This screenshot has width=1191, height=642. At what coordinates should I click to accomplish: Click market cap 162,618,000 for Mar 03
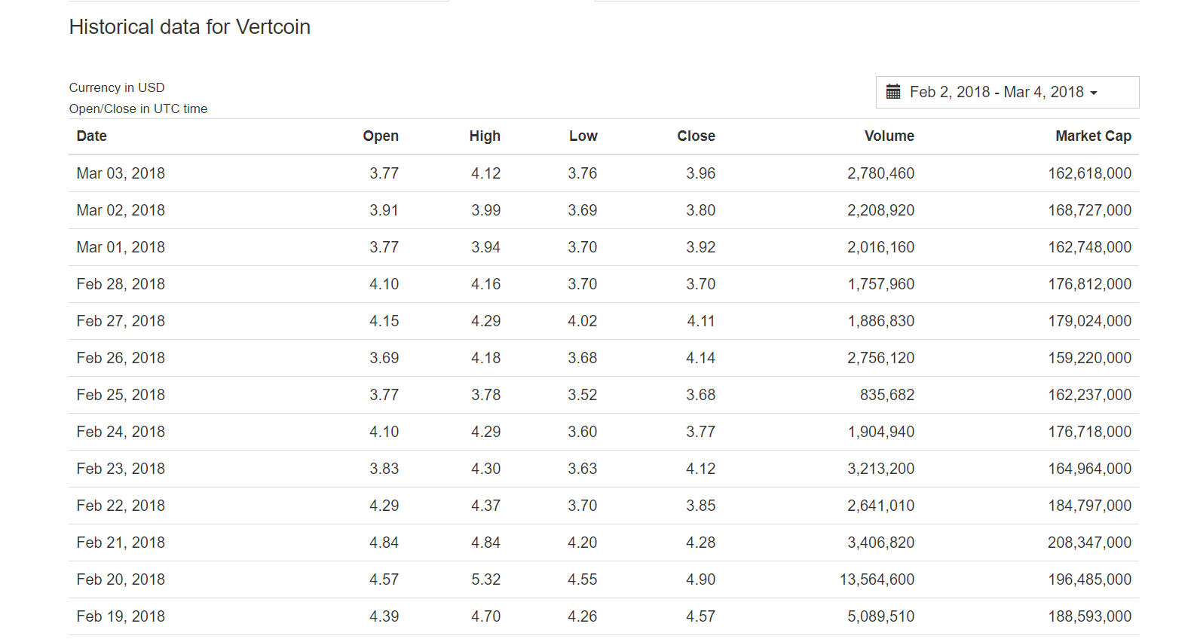[1089, 173]
